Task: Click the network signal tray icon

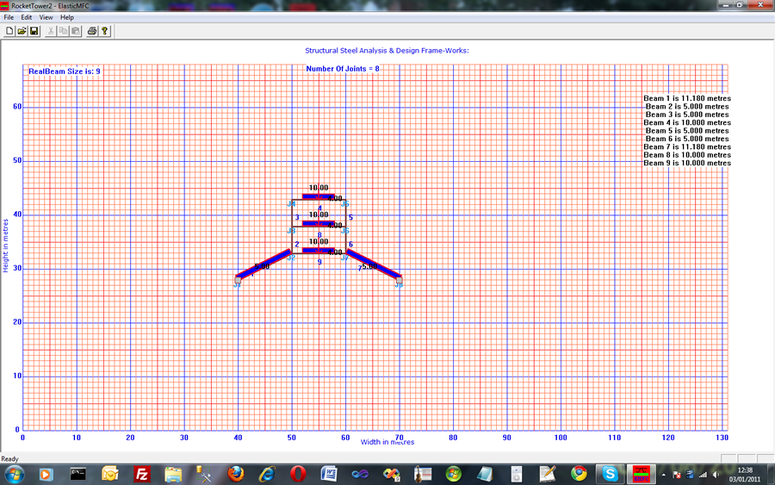Action: tap(703, 476)
